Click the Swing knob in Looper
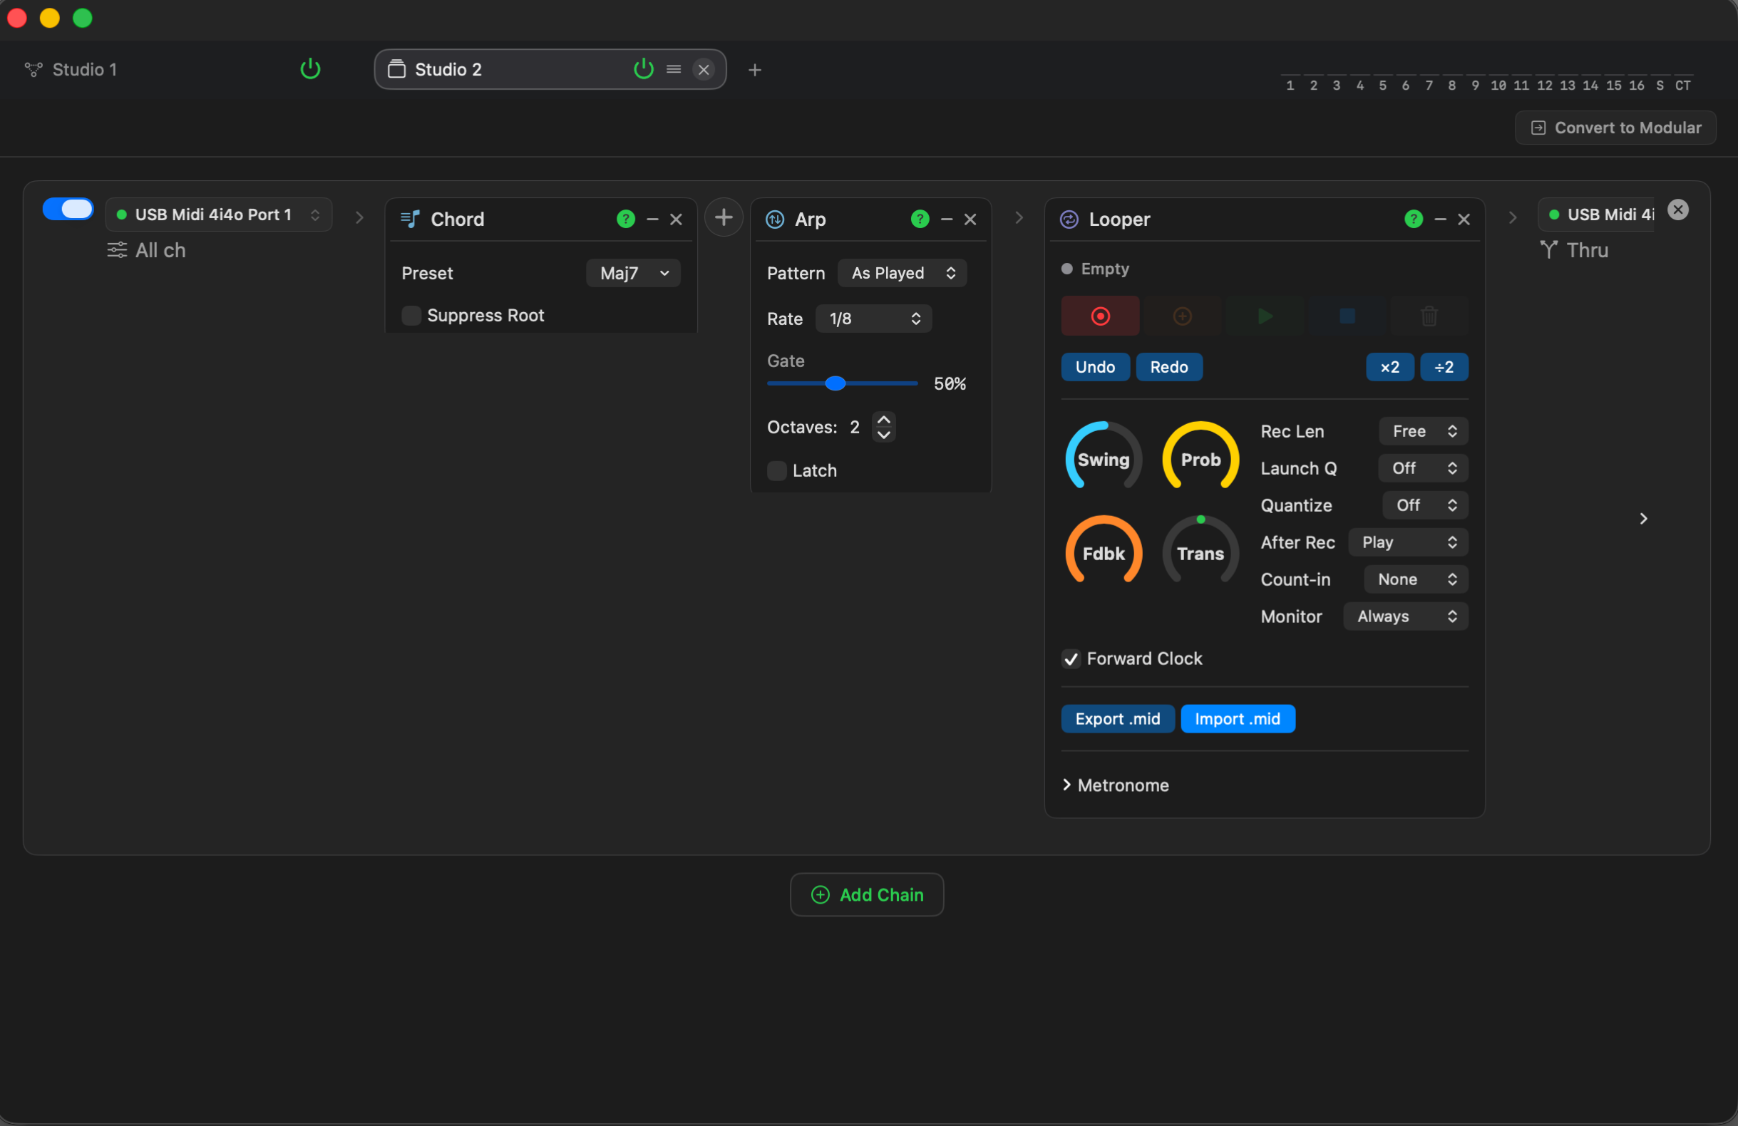The image size is (1738, 1126). click(1103, 460)
